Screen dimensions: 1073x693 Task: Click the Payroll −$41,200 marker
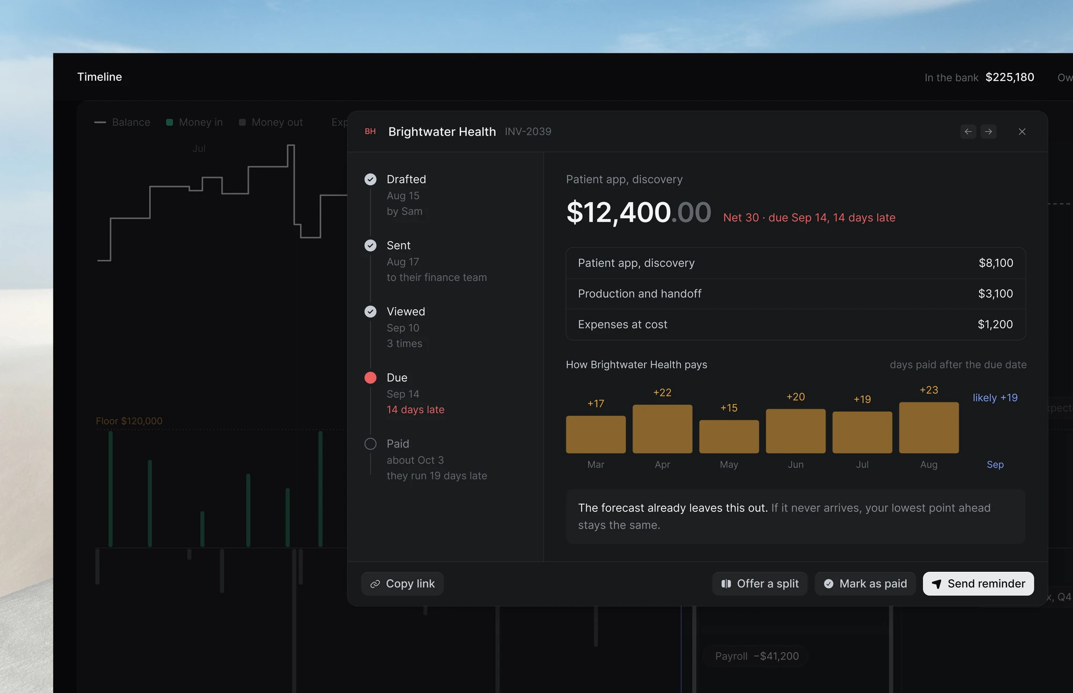coord(756,656)
